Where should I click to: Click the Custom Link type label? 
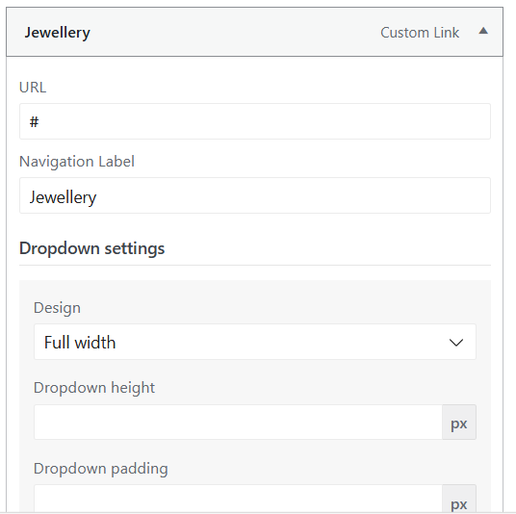(x=420, y=33)
